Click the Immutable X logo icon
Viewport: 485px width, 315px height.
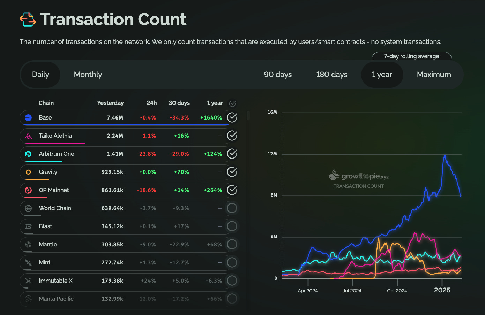coord(28,281)
